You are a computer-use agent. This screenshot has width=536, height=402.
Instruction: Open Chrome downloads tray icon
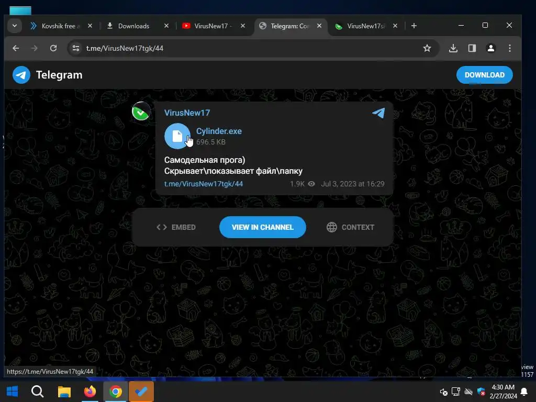[453, 48]
